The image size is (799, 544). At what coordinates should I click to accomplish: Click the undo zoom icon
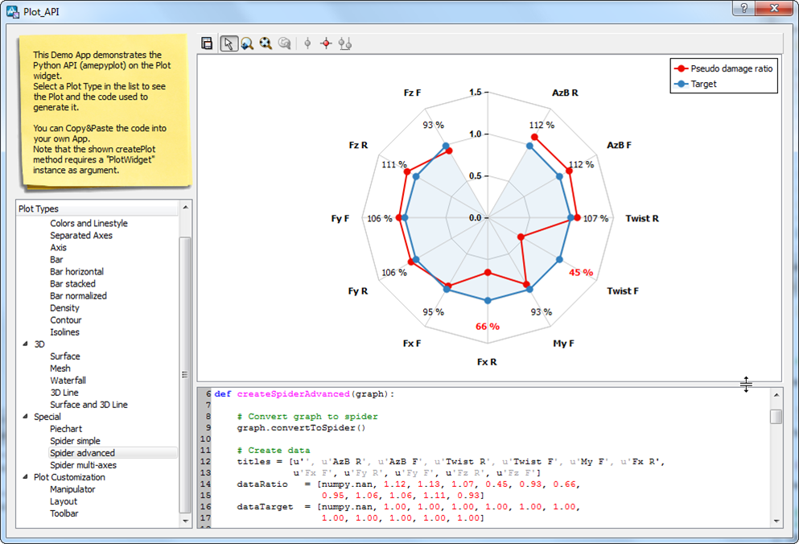[x=285, y=43]
